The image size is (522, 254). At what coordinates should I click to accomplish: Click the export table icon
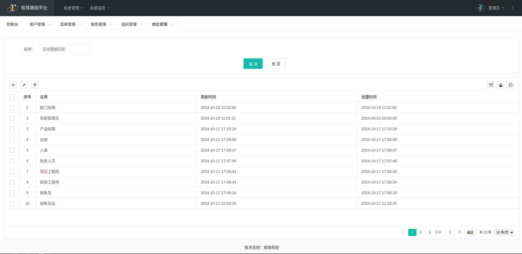click(500, 85)
